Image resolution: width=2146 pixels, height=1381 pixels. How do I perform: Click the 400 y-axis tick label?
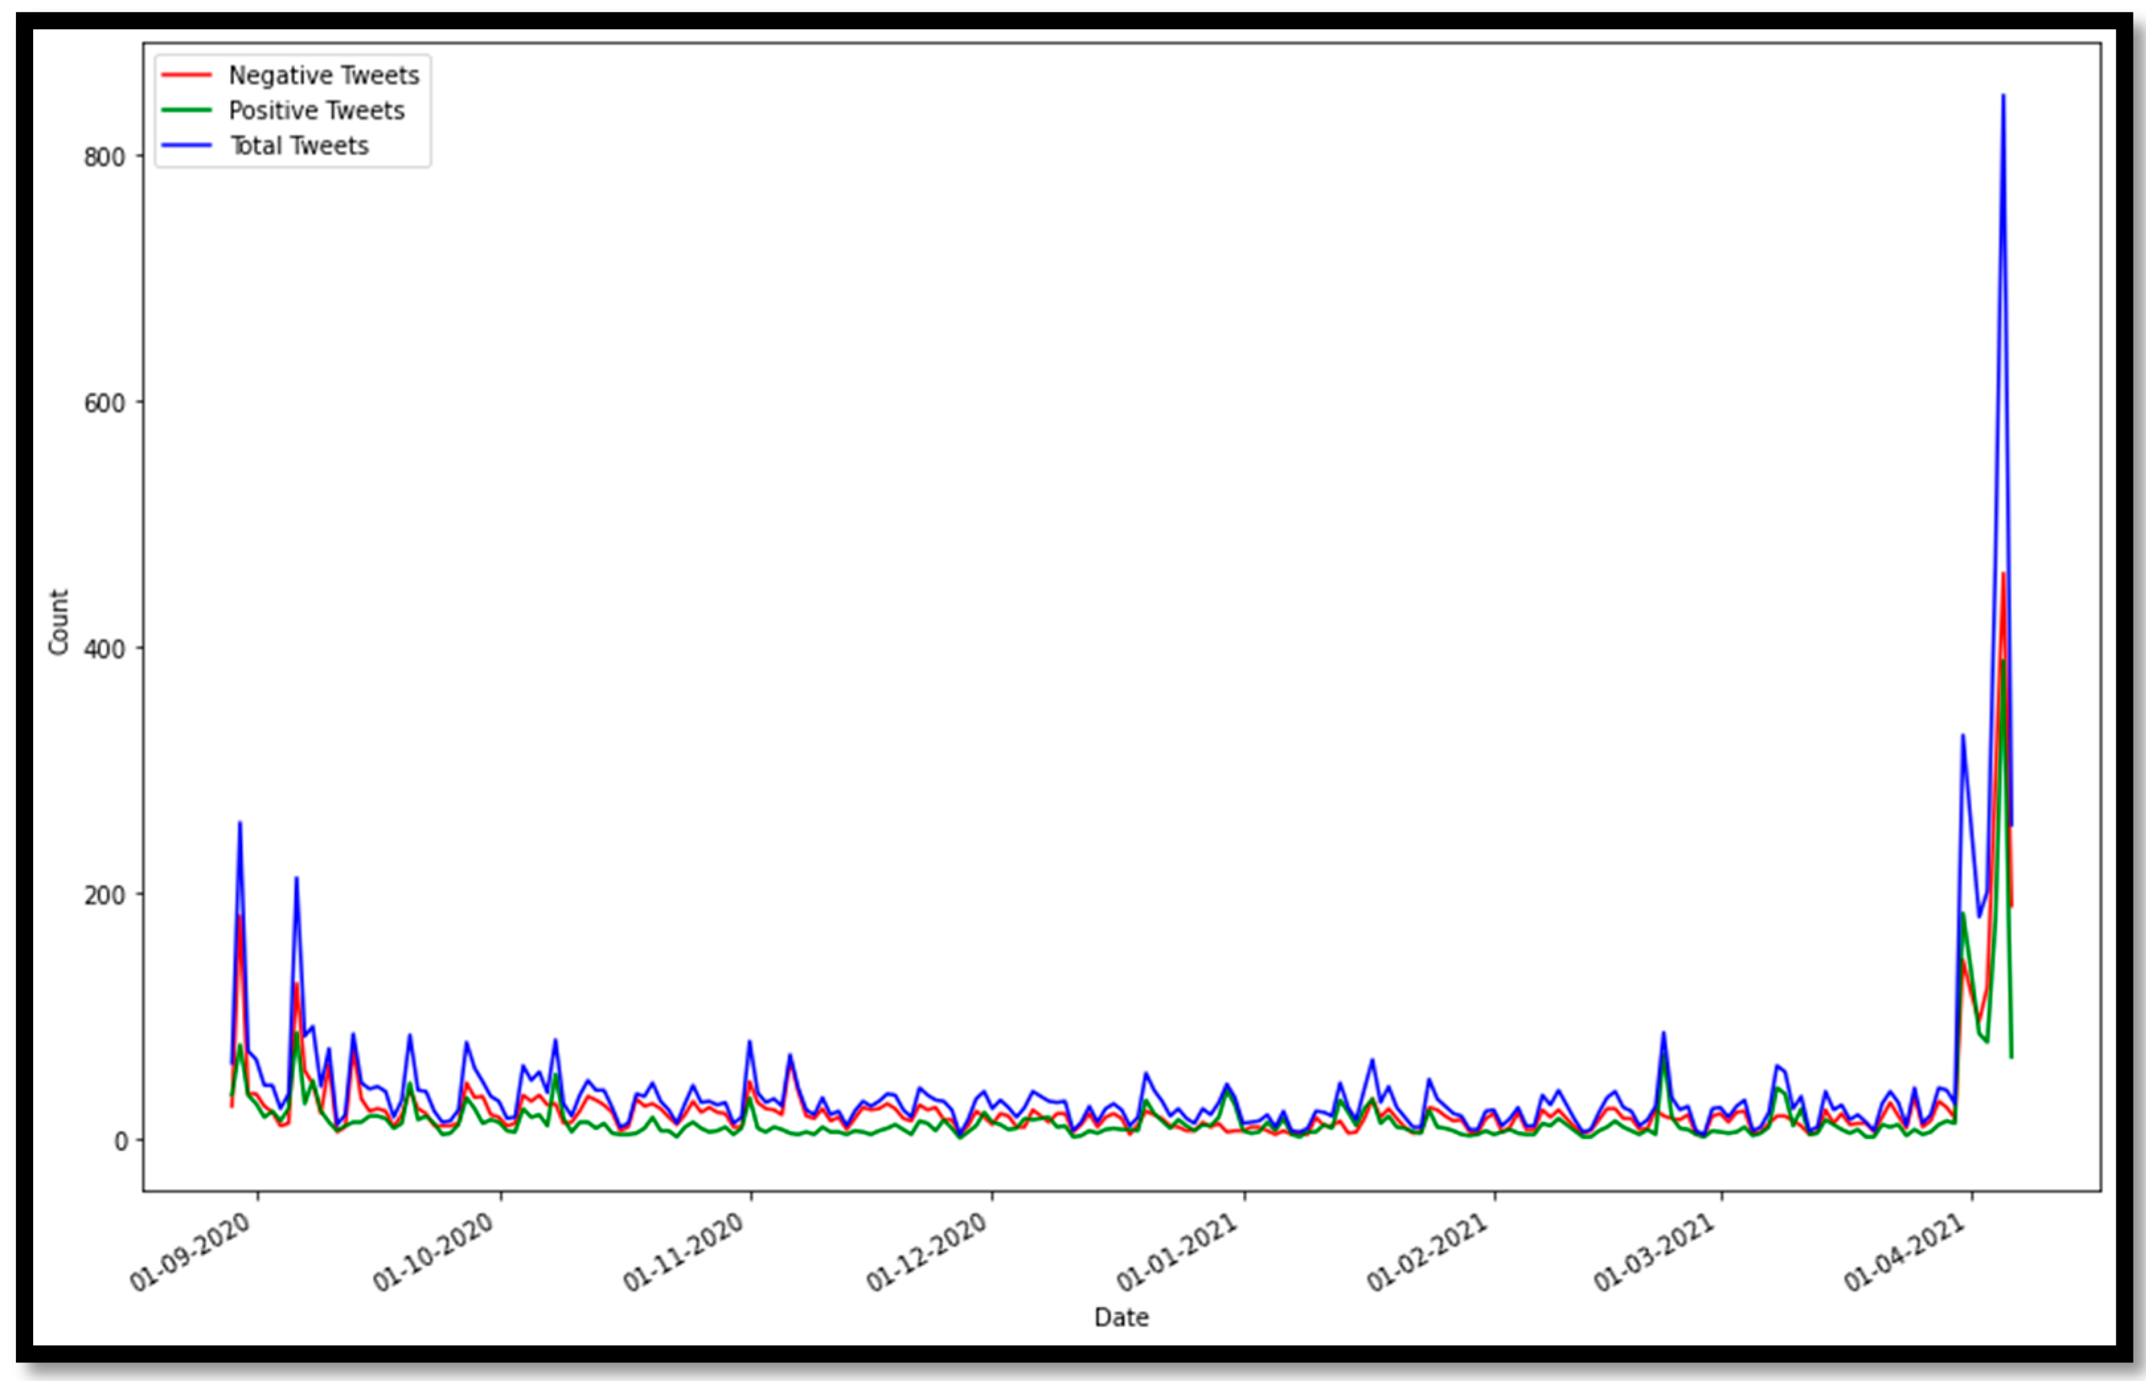pyautogui.click(x=104, y=649)
